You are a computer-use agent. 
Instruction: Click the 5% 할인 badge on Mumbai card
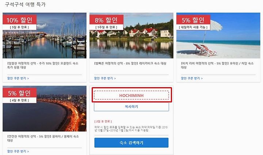point(20,93)
